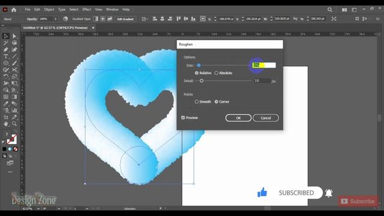Image resolution: width=384 pixels, height=216 pixels.
Task: Select the Direct Selection tool
Action: coord(14,36)
